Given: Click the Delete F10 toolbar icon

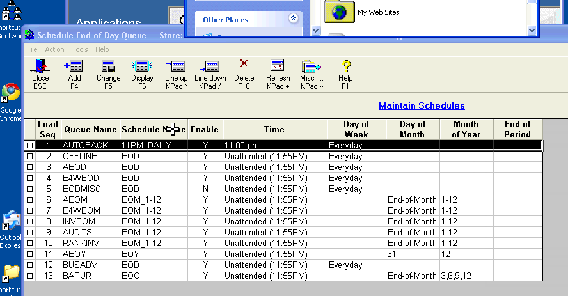Looking at the screenshot, I should click(244, 65).
